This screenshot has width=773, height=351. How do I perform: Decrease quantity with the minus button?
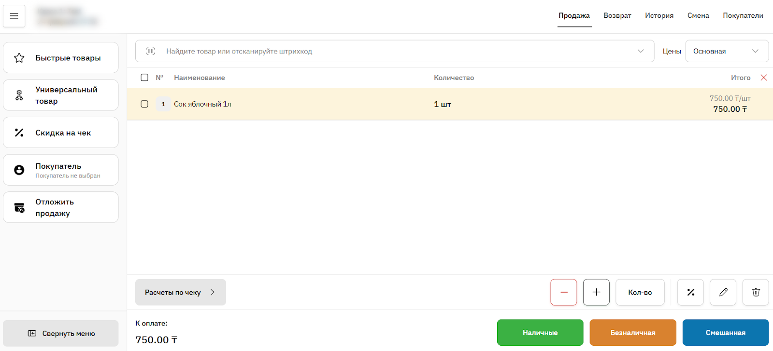pos(563,292)
